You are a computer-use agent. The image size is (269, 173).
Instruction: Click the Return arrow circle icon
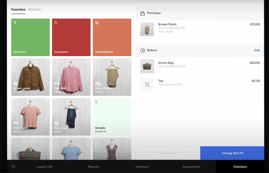coord(143,50)
